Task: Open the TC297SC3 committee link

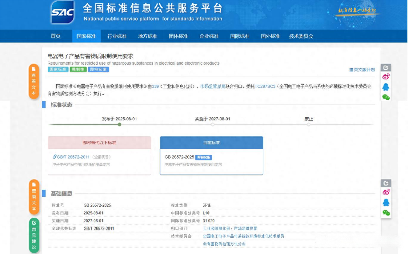Action: point(265,86)
